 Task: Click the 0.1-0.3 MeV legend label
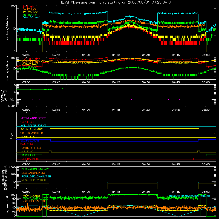click(x=31, y=59)
